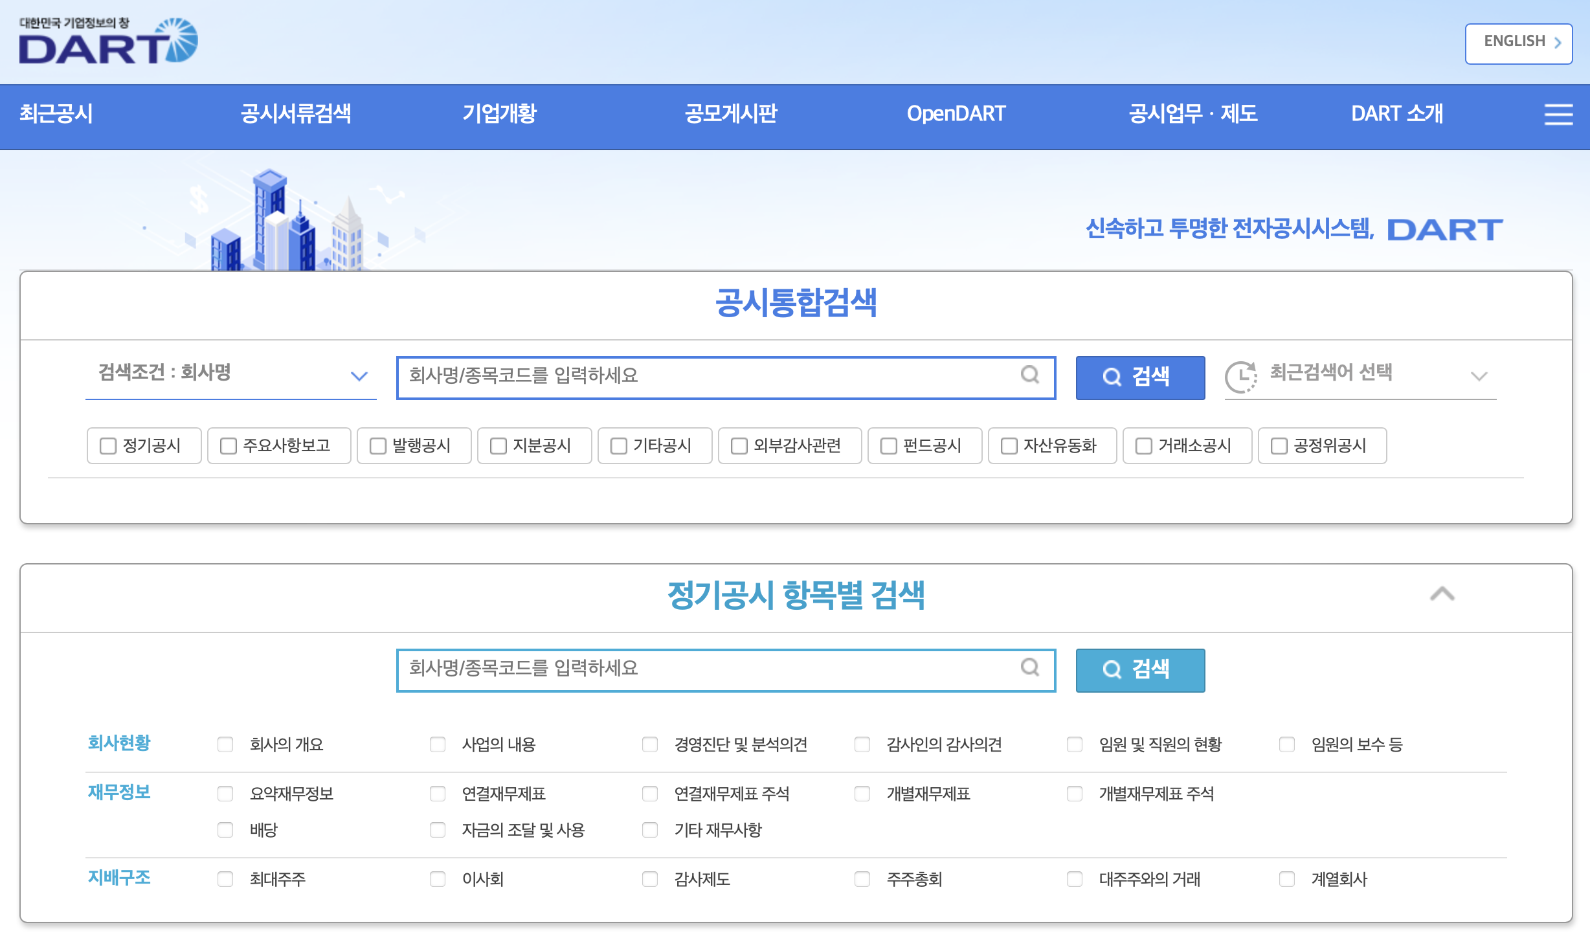Check the 기타공시 checkbox
This screenshot has width=1590, height=949.
618,446
